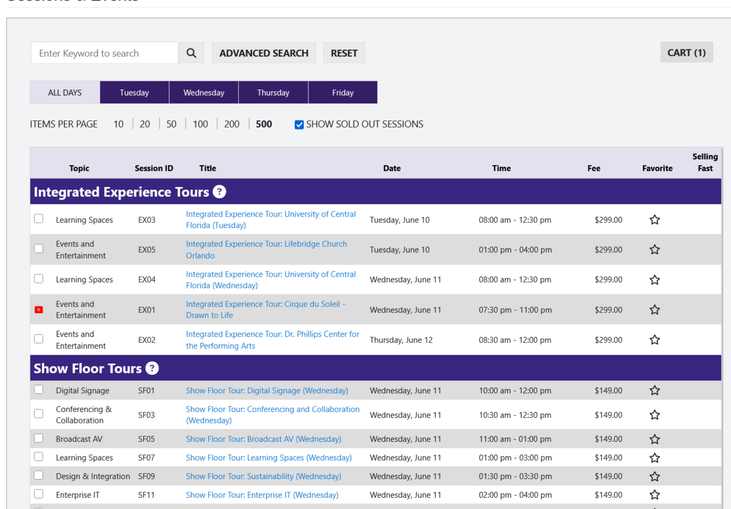The image size is (731, 509).
Task: Open Show Floor Tour: Sustainability (Wednesday) link
Action: pyautogui.click(x=263, y=477)
